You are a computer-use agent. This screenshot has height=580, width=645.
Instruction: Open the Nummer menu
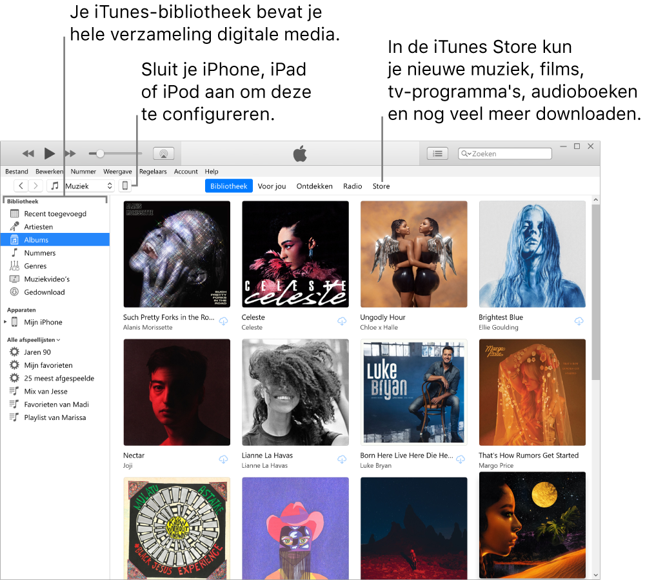point(83,172)
